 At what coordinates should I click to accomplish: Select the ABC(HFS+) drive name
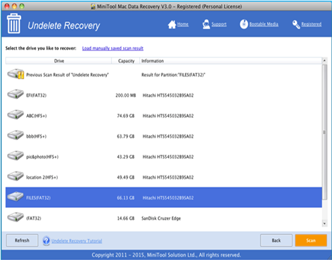point(36,116)
